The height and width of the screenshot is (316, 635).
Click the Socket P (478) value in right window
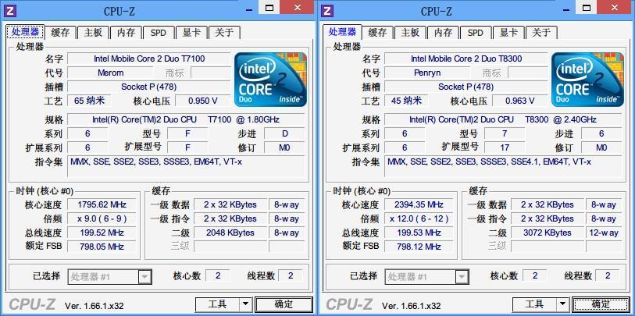tap(466, 87)
